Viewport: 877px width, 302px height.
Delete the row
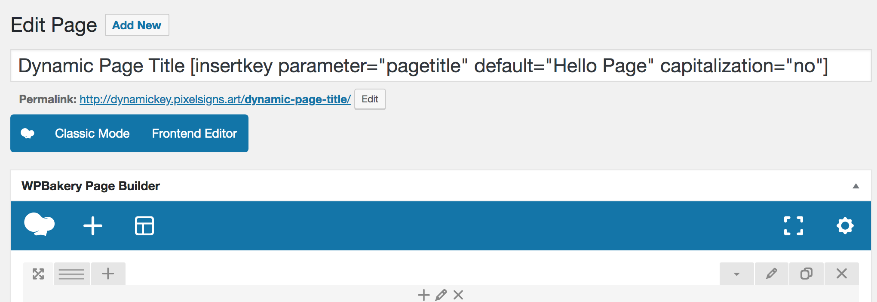(x=842, y=274)
